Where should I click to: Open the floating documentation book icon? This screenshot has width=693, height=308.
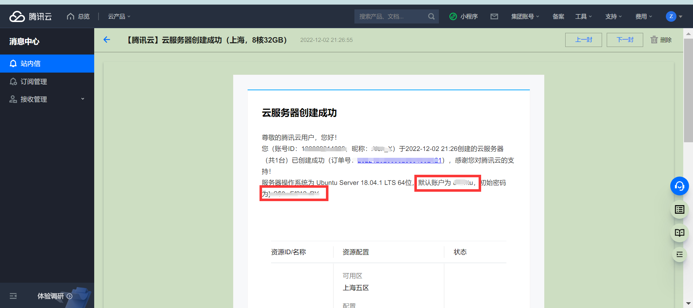click(680, 233)
